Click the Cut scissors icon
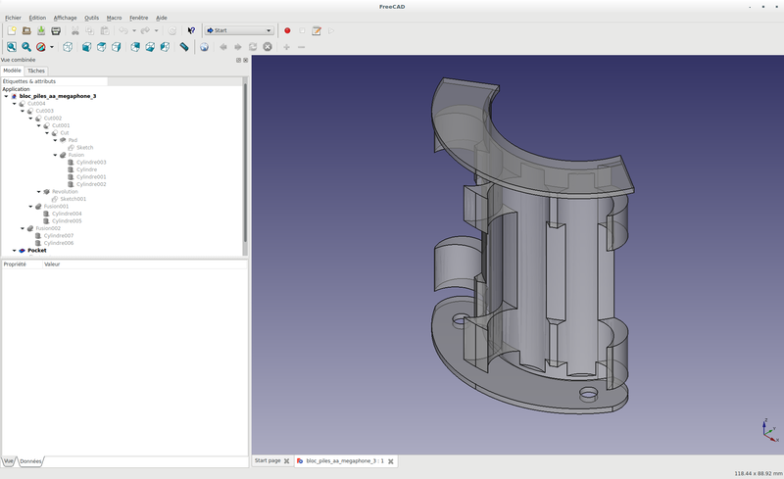 pyautogui.click(x=75, y=30)
